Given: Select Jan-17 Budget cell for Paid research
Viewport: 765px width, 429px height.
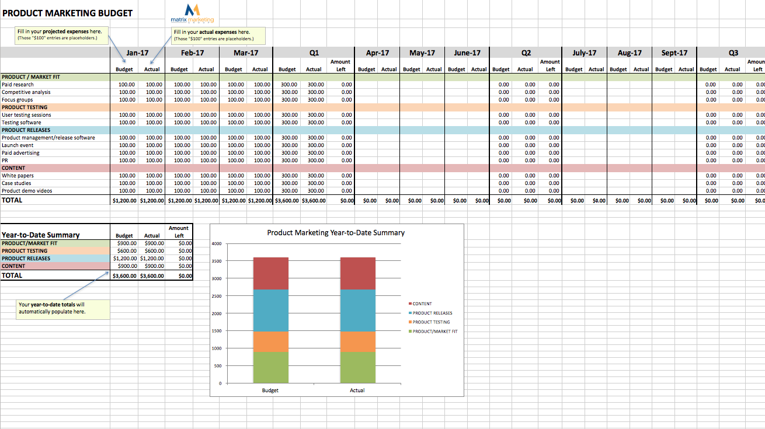Looking at the screenshot, I should [124, 85].
